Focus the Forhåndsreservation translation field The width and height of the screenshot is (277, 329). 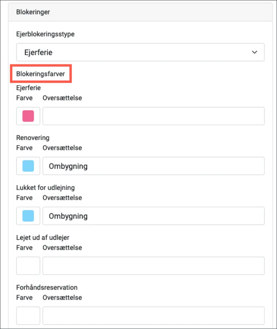pos(153,316)
